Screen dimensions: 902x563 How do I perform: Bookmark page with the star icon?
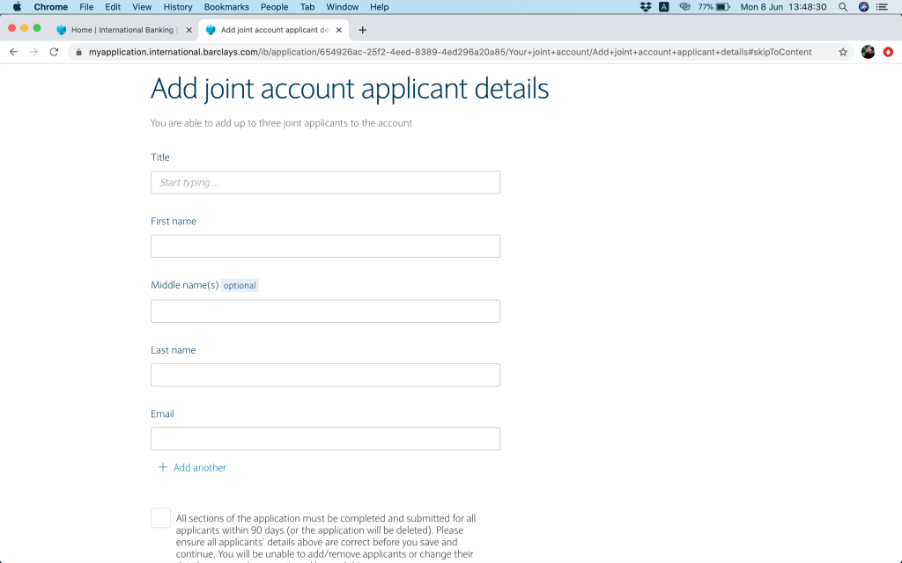coord(843,52)
